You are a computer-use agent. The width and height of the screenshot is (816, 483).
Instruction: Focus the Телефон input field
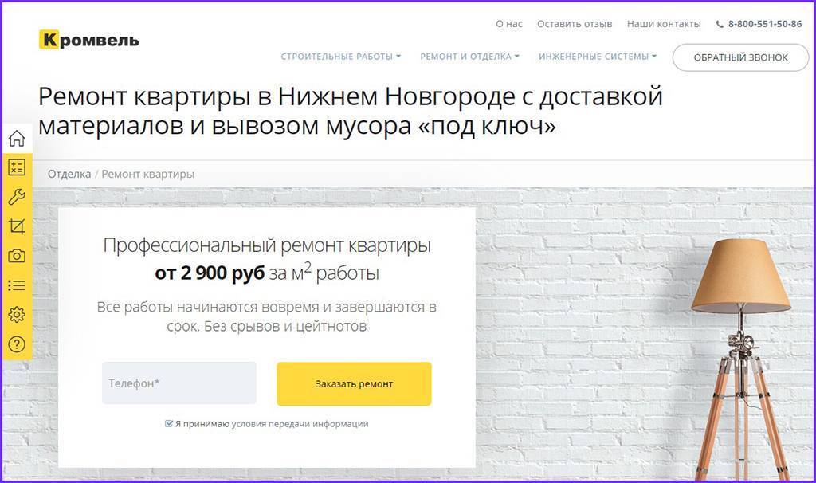coord(179,383)
